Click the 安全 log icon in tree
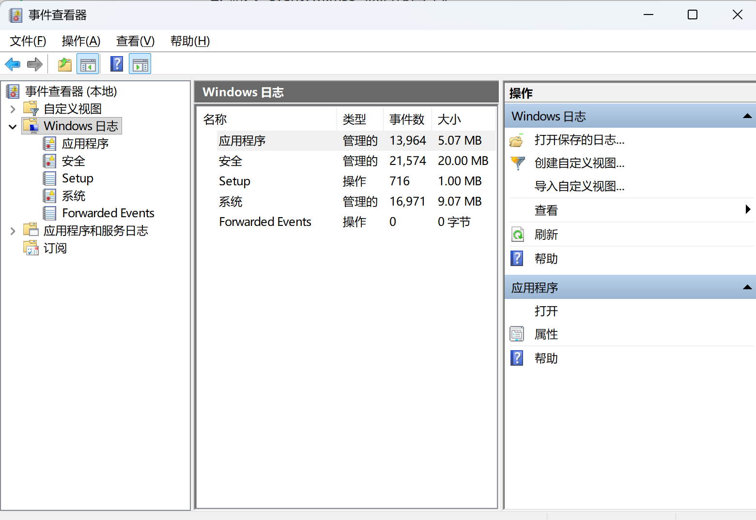Viewport: 756px width, 520px height. coord(49,161)
